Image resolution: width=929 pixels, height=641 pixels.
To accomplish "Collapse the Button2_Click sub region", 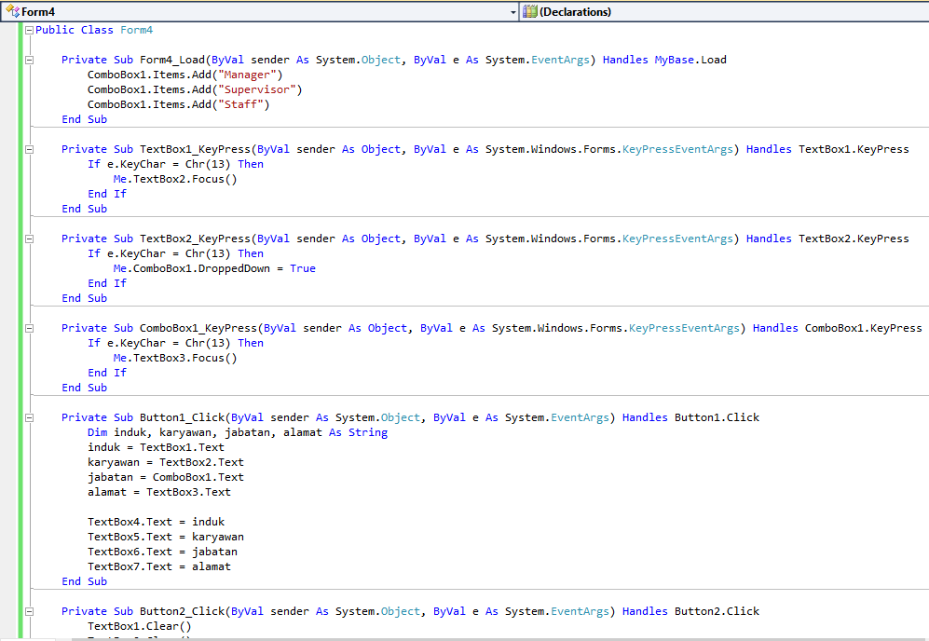I will [x=29, y=611].
